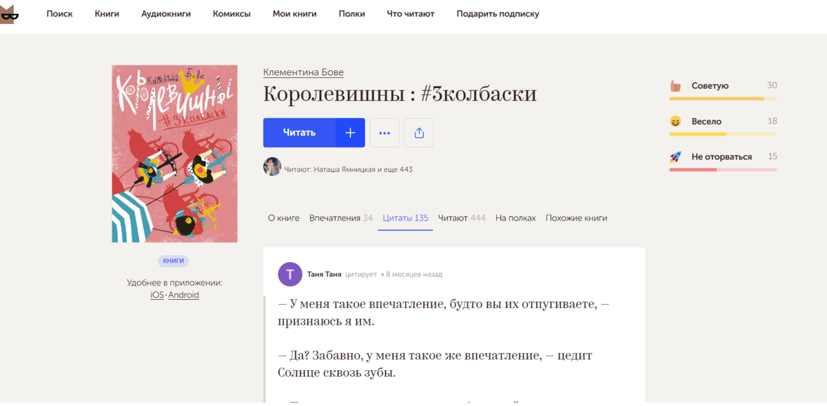The image size is (827, 406).
Task: Add book to library with the plus icon
Action: 350,132
